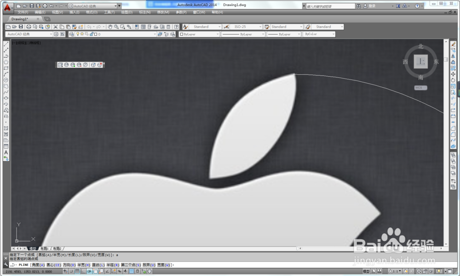Open Layer Properties Manager icon
Screen dimensions: 460x276
pyautogui.click(x=71, y=34)
